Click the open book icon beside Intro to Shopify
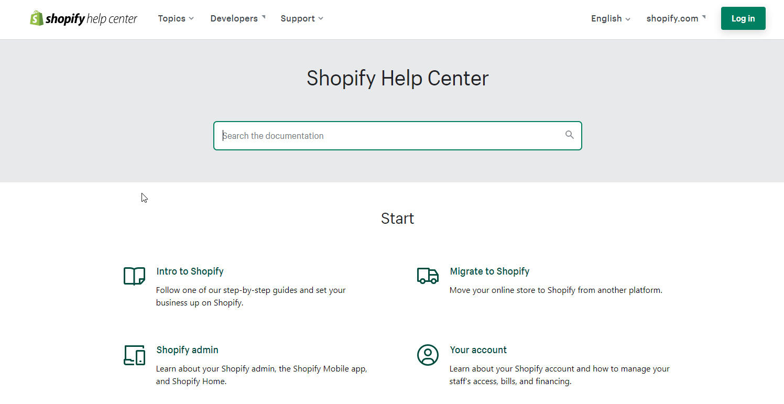Viewport: 784px width, 404px height. tap(134, 276)
